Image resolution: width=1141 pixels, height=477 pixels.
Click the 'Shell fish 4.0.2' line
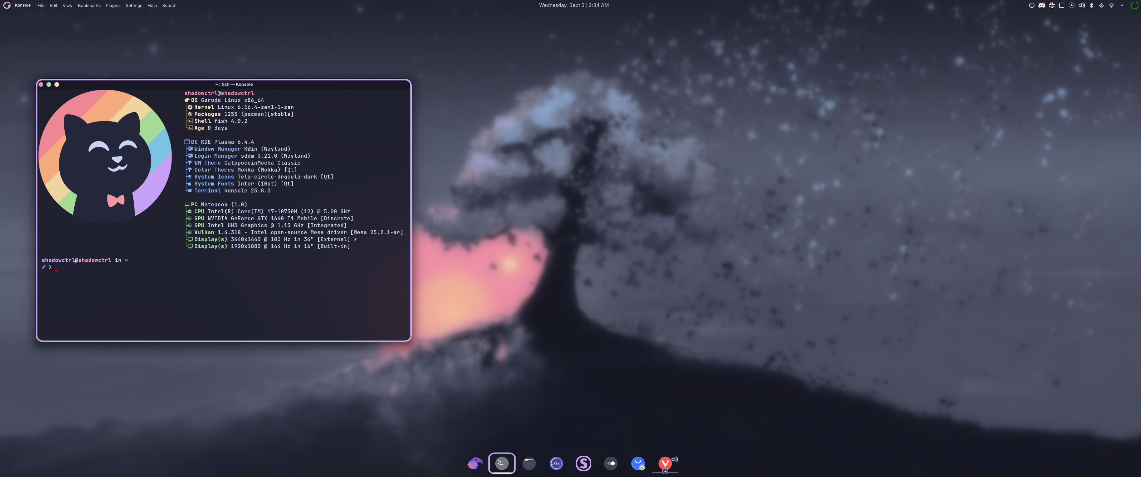[x=217, y=121]
